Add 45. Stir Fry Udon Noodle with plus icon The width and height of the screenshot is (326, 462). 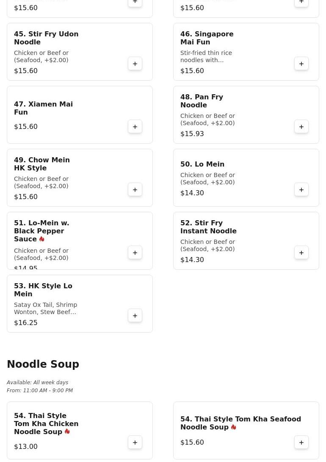[x=135, y=64]
